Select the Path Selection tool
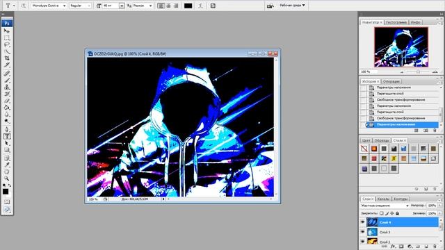Viewport: 445px width, 250px height. [x=7, y=143]
